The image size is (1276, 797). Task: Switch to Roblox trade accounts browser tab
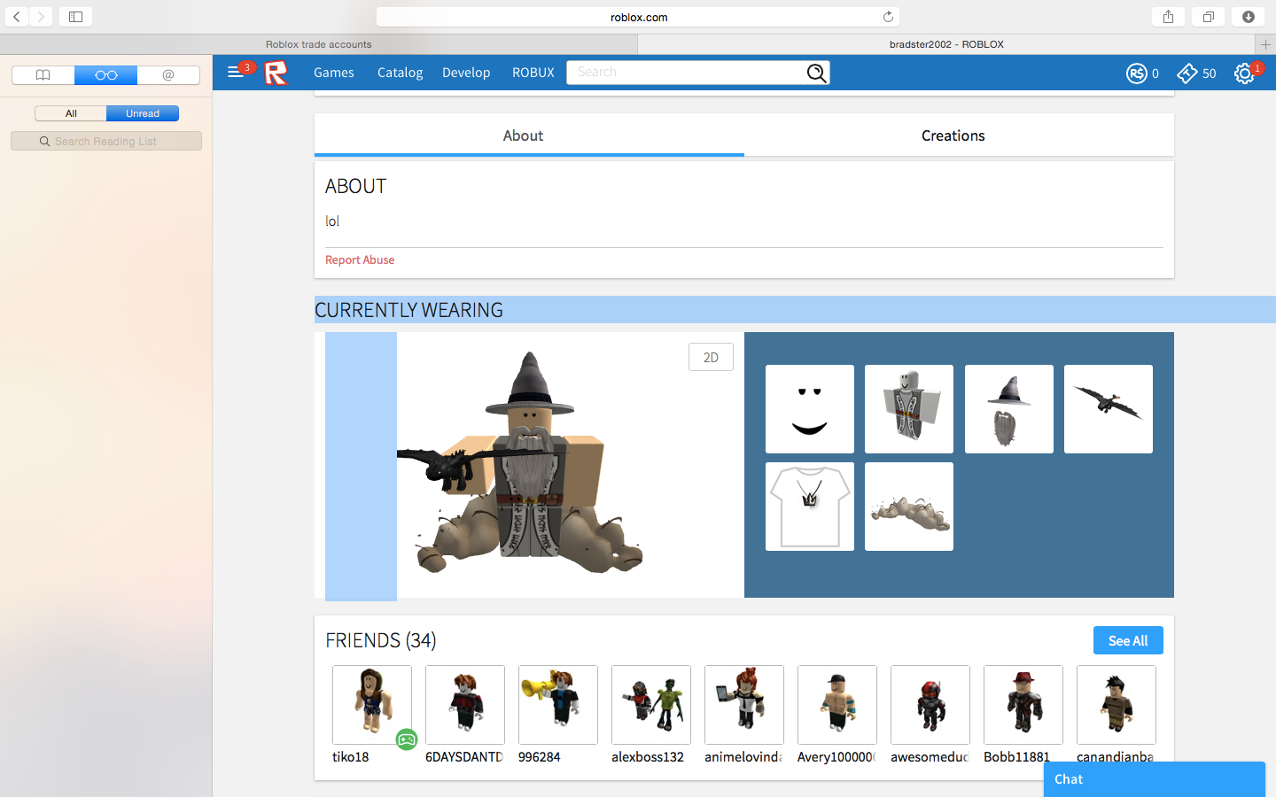pos(319,44)
